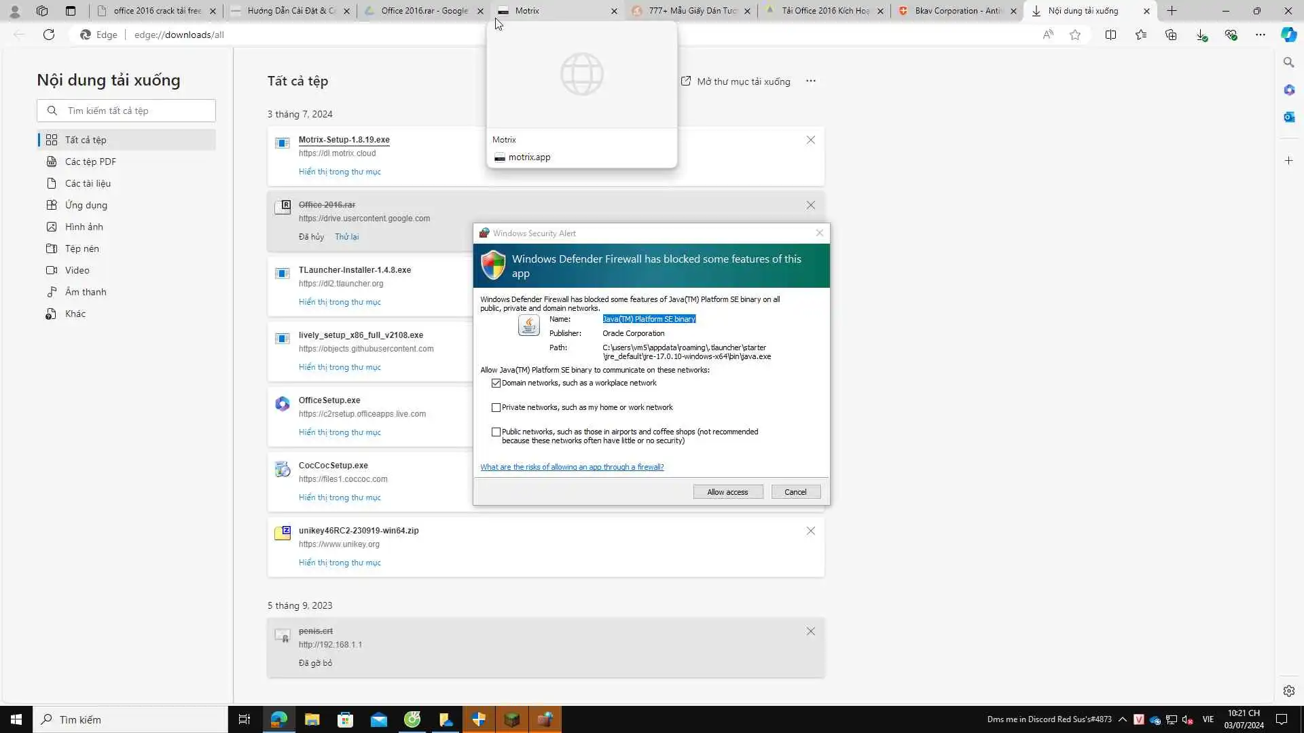Open Edge Settings and more menu
1304x733 pixels.
pos(1260,35)
